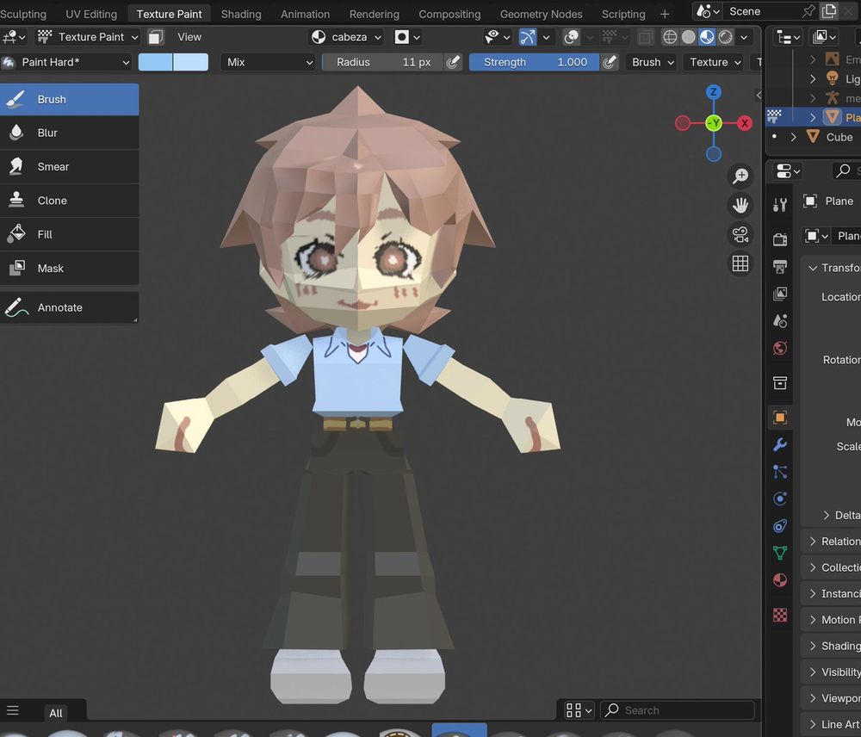This screenshot has width=861, height=737.
Task: Select the Brush paint tool
Action: 69,99
